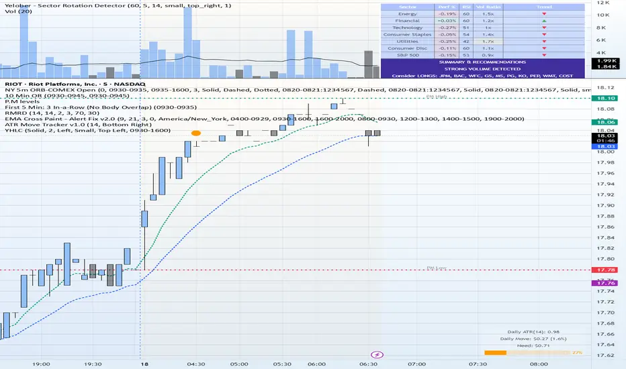Click the purple lightning bolt event icon

377,355
